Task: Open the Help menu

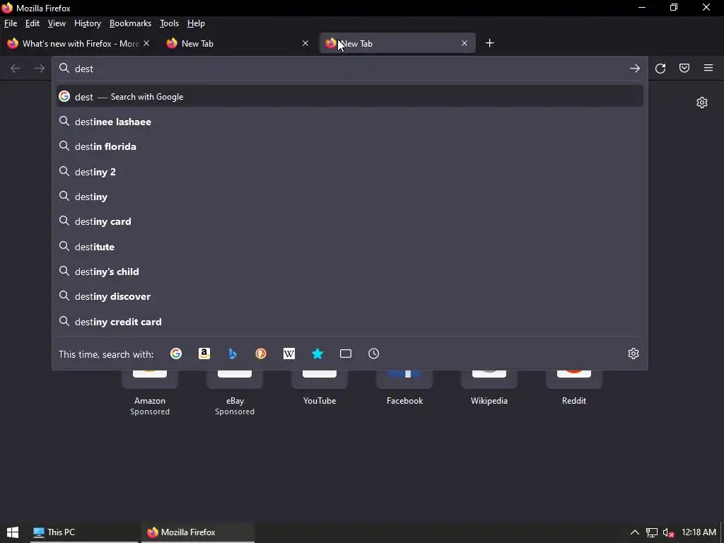Action: pyautogui.click(x=196, y=23)
